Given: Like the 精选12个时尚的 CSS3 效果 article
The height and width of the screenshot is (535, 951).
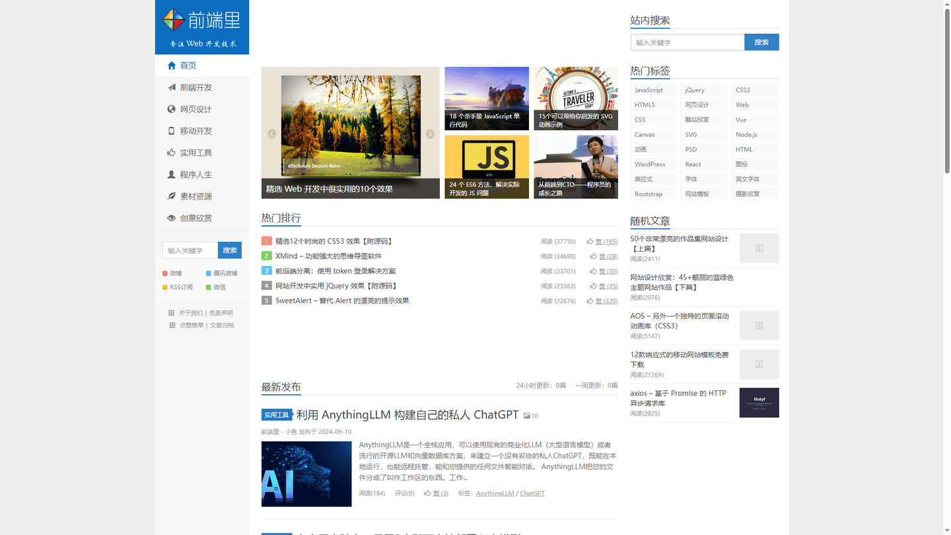Looking at the screenshot, I should click(x=602, y=242).
